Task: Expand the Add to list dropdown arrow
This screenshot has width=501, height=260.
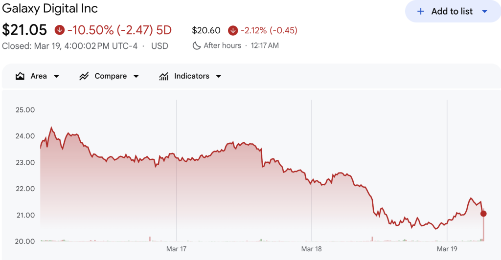Action: [x=484, y=11]
